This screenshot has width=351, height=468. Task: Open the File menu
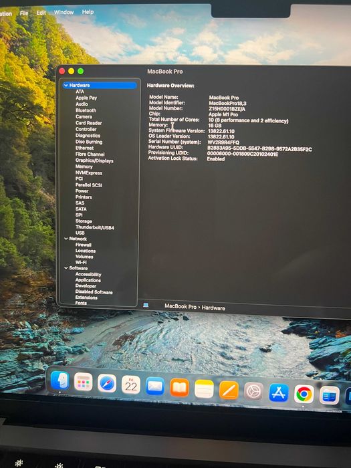coord(24,13)
